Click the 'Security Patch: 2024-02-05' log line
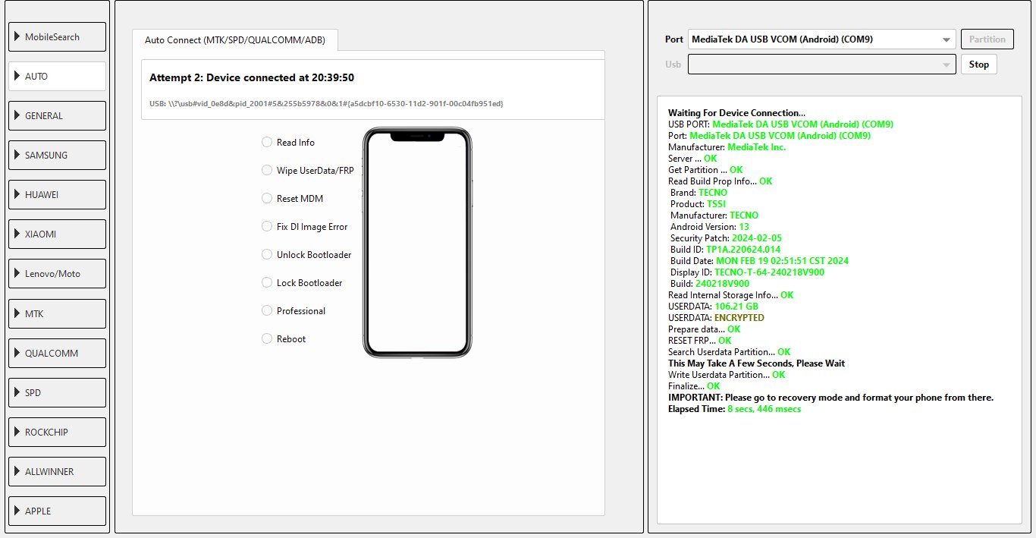The width and height of the screenshot is (1036, 538). coord(726,238)
